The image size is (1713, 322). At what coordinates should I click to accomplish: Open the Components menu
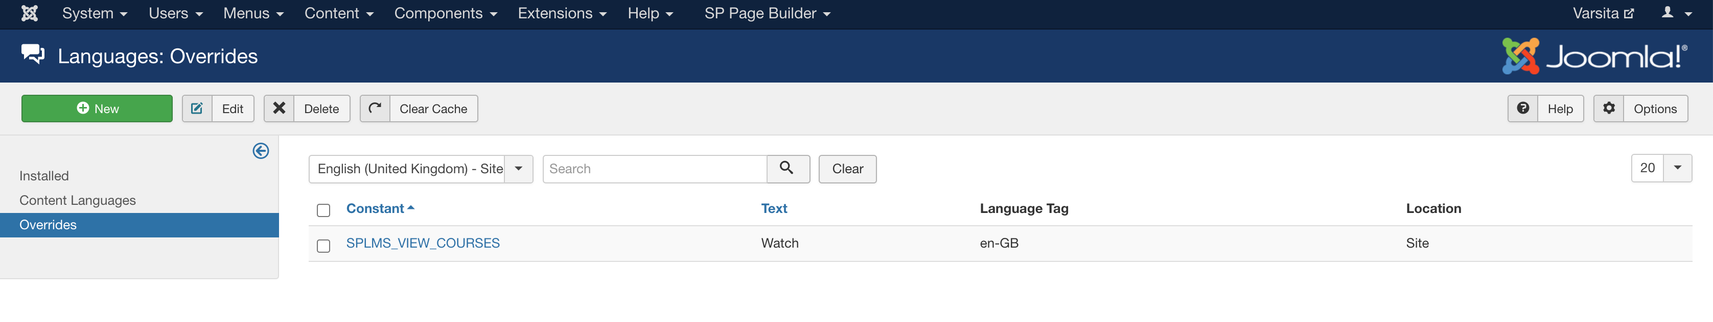(446, 13)
